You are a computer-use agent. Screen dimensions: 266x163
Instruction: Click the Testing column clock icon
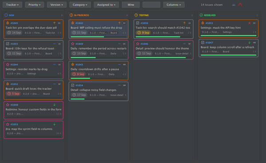136,15
